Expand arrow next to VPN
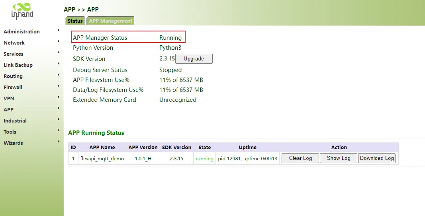This screenshot has height=216, width=425. (58, 97)
